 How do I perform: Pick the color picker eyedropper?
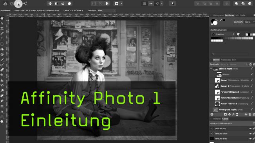(x=221, y=20)
